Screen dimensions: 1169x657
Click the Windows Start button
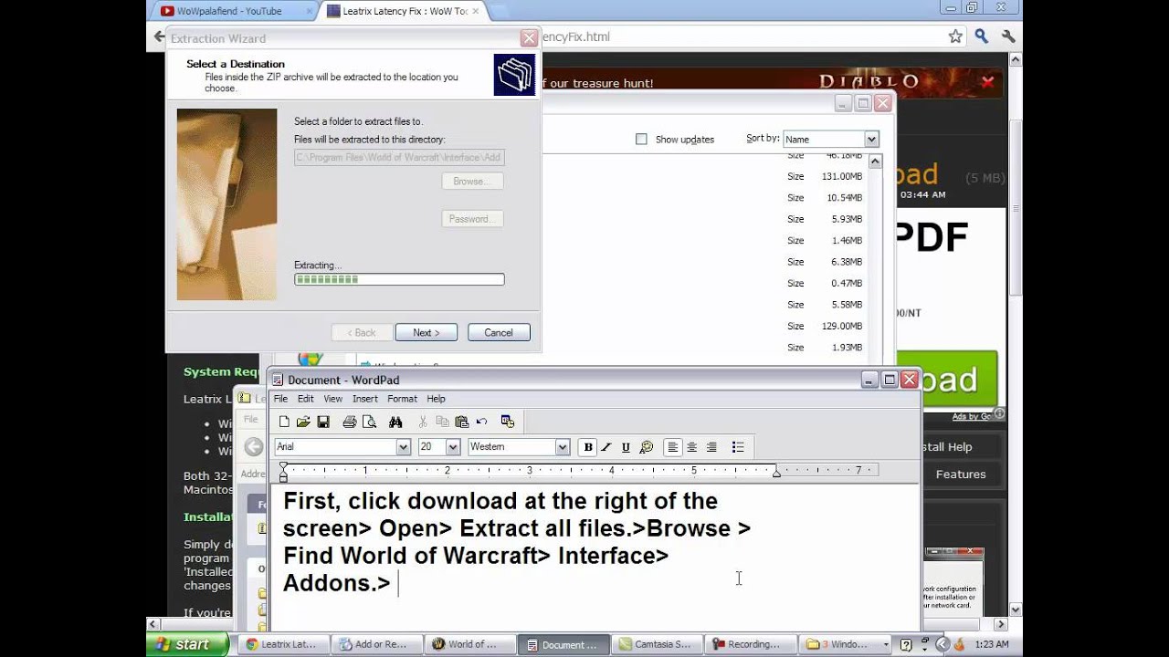pos(187,644)
